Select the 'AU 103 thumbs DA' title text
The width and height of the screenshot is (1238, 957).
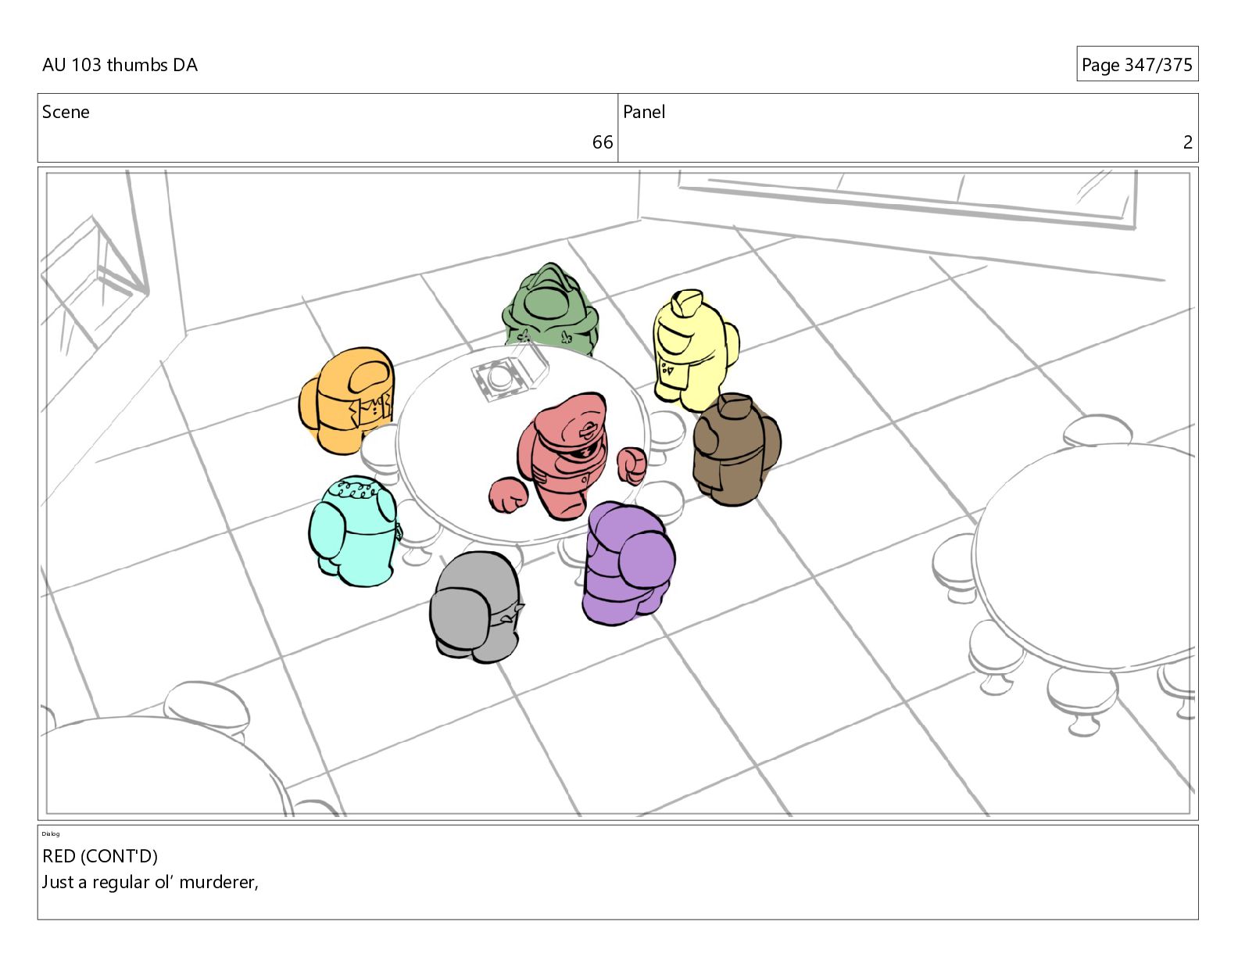pyautogui.click(x=120, y=65)
